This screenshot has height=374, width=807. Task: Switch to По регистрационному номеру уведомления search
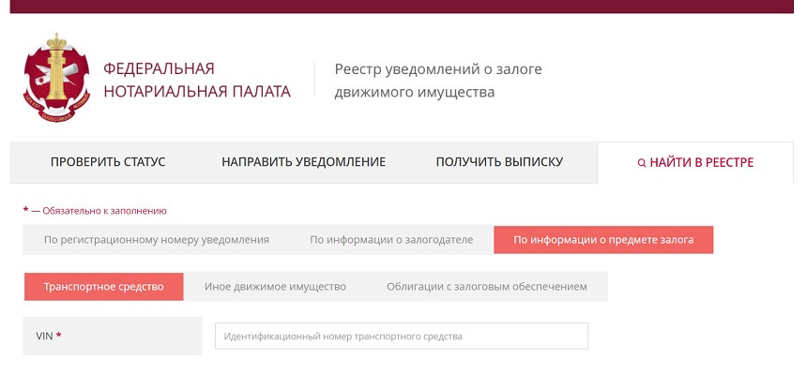coord(157,240)
